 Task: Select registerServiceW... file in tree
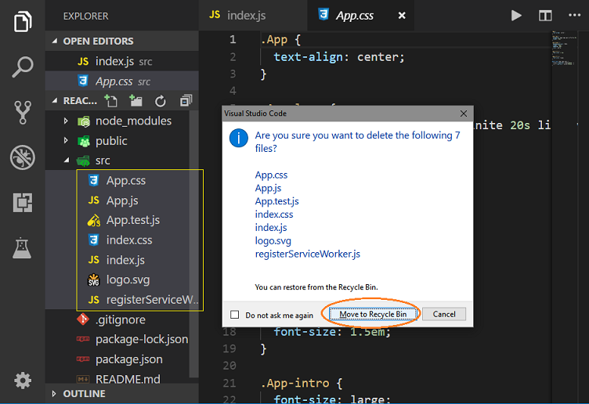122,300
